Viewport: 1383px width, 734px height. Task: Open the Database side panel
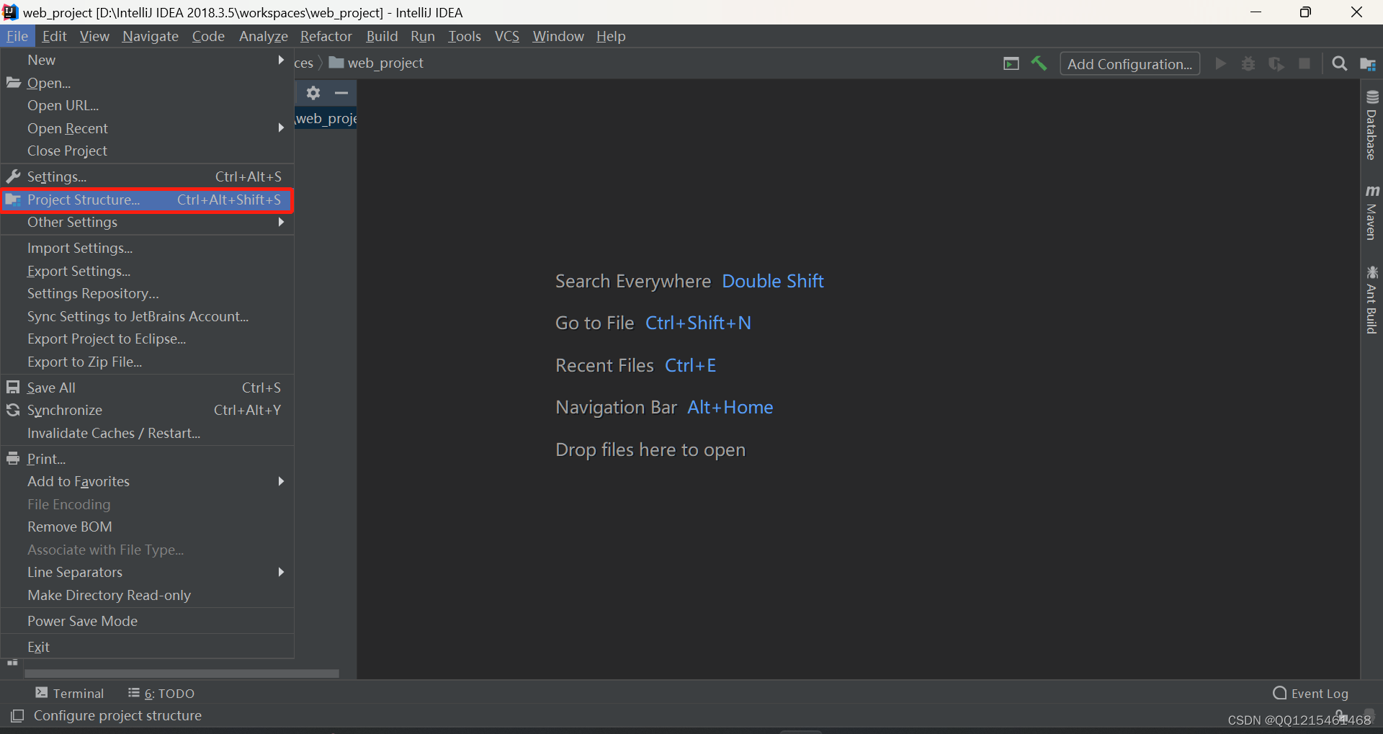[1371, 125]
